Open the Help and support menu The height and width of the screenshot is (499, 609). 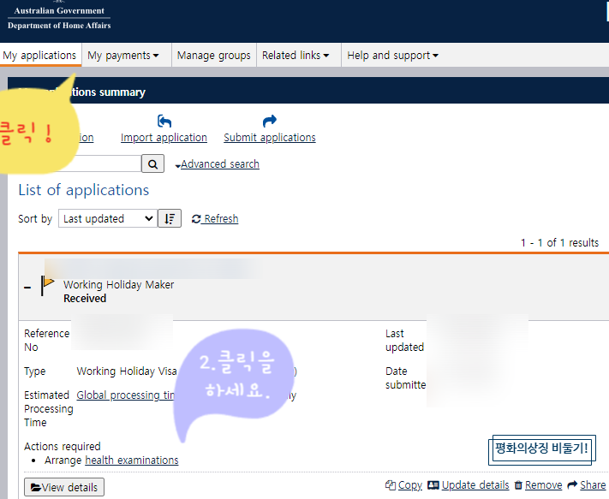pos(392,55)
